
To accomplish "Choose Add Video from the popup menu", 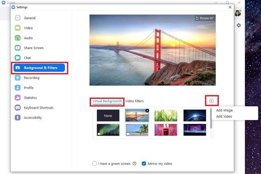I will [224, 116].
